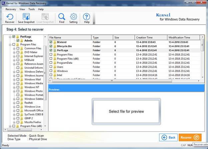Click the ProgramData folder icon

55,63
